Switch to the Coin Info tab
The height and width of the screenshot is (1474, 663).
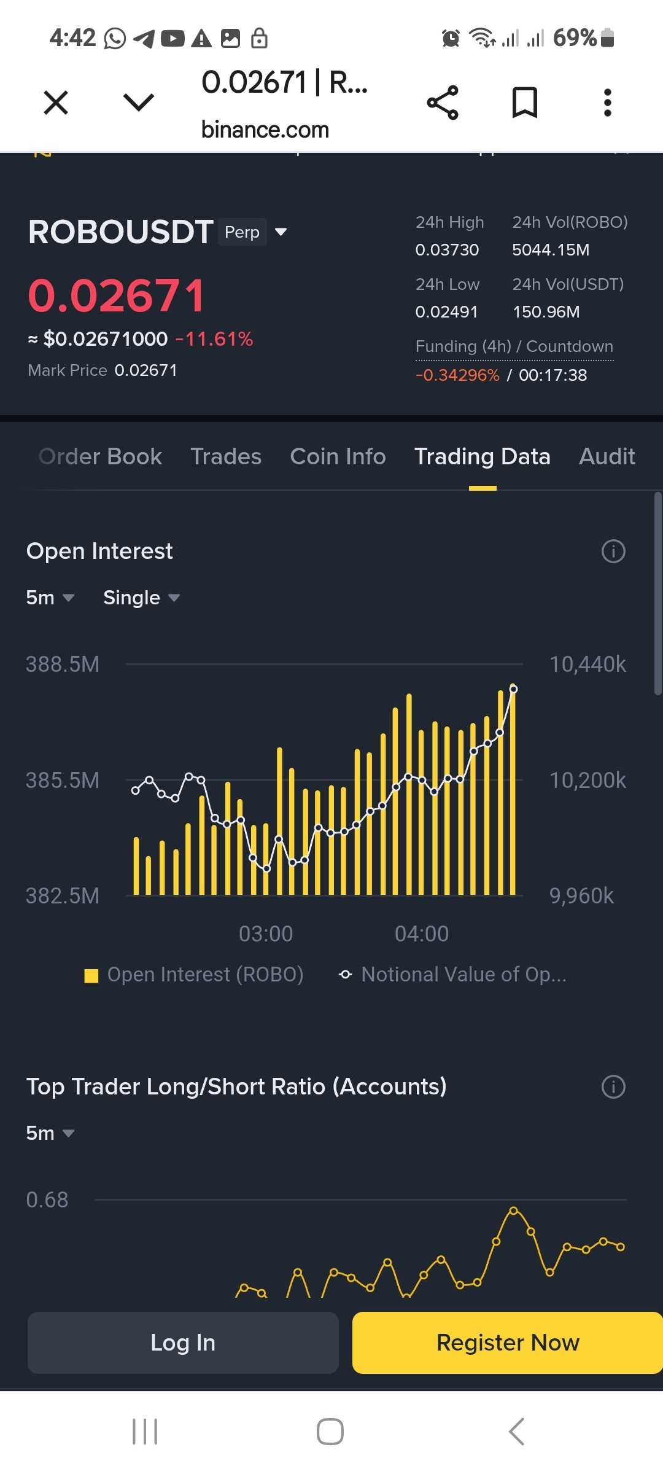pos(338,456)
